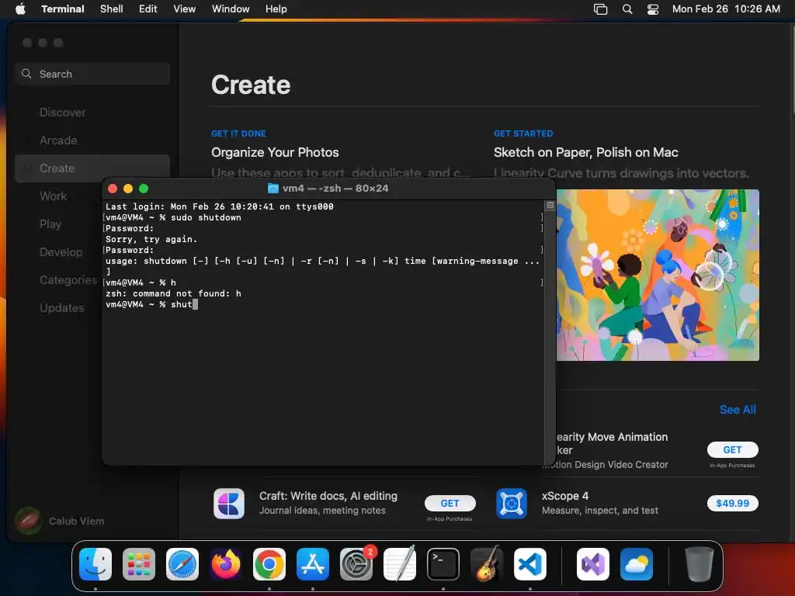
Task: Click the Craft app icon
Action: click(x=229, y=503)
